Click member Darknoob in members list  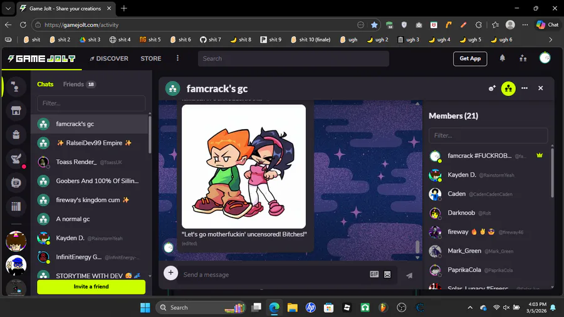pos(488,213)
